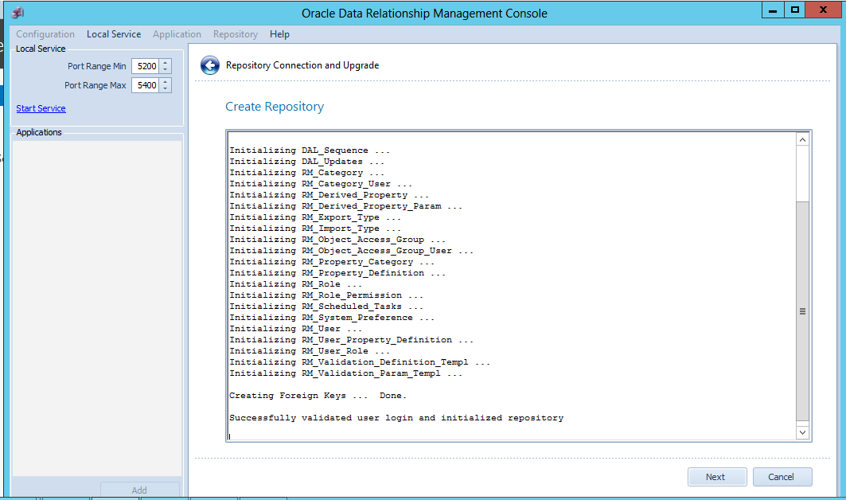Click the 'Initializing RM_User_Role' log line
This screenshot has height=500, width=846.
coord(310,351)
